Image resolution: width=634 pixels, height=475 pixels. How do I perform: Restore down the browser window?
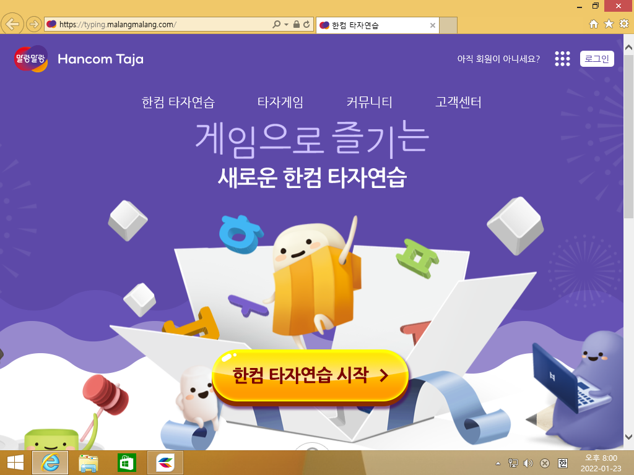tap(595, 6)
